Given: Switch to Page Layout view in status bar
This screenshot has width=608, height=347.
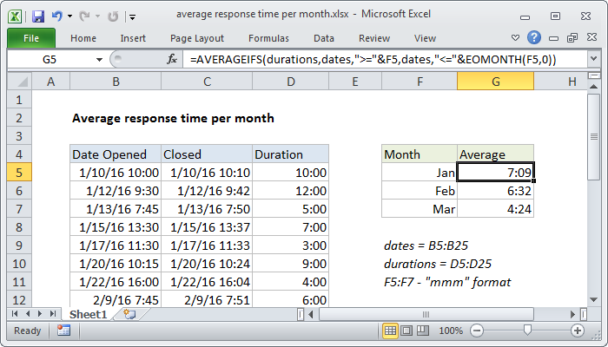Looking at the screenshot, I should (407, 331).
